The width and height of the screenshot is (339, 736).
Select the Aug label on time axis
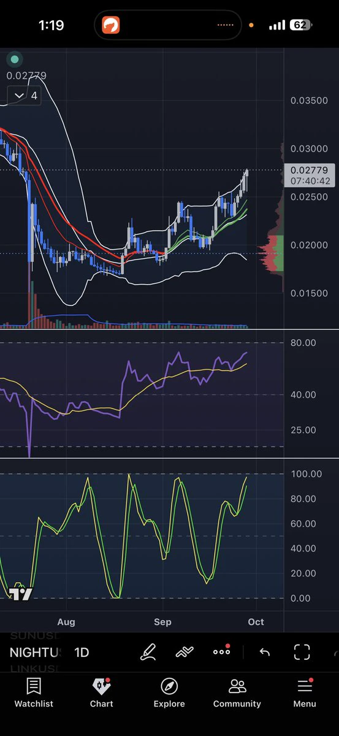point(66,622)
